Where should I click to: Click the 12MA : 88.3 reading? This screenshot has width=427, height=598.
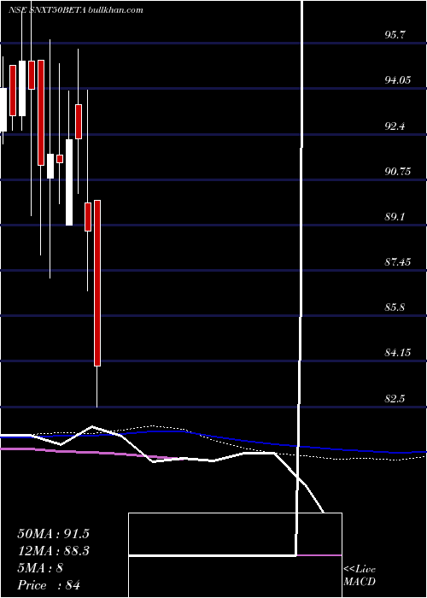pyautogui.click(x=53, y=551)
